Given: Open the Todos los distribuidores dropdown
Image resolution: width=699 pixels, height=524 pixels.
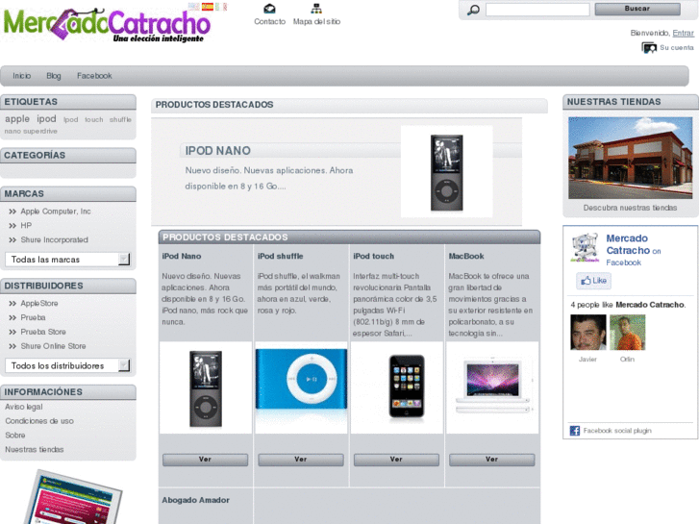Looking at the screenshot, I should click(67, 365).
